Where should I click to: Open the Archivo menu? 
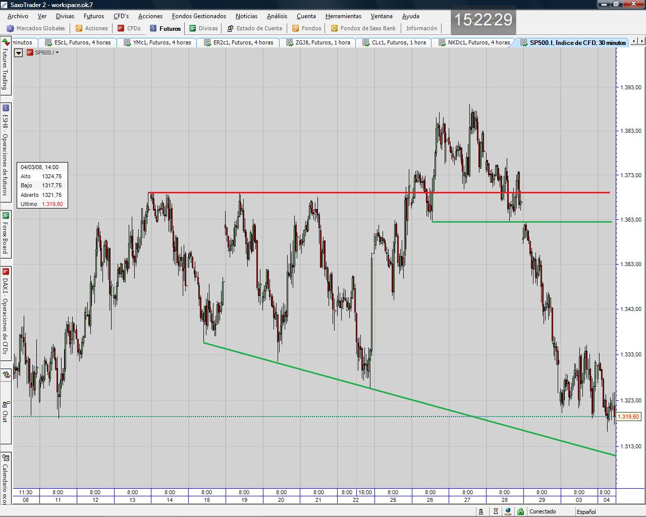(18, 16)
